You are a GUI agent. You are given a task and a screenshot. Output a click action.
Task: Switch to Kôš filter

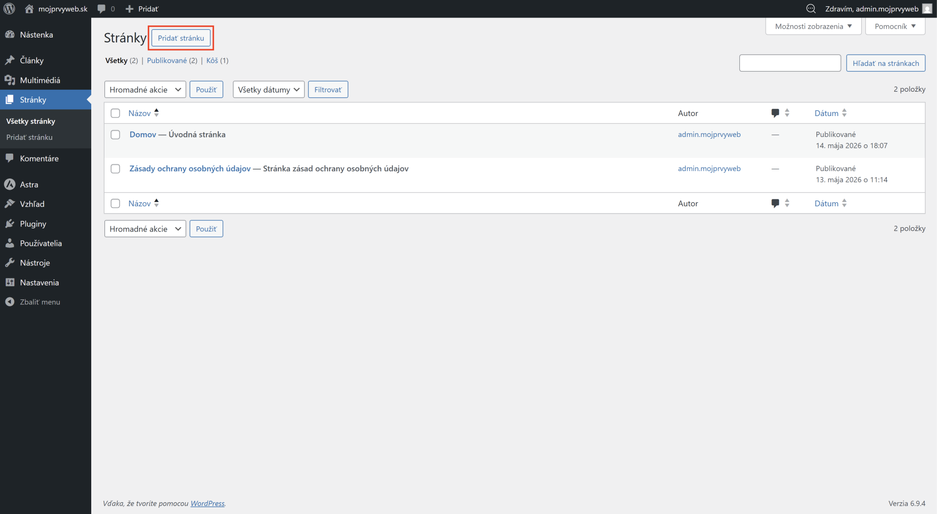tap(212, 60)
